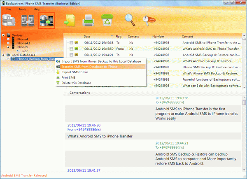
Task: Click the database to iPhone transfer icon
Action: (47, 21)
